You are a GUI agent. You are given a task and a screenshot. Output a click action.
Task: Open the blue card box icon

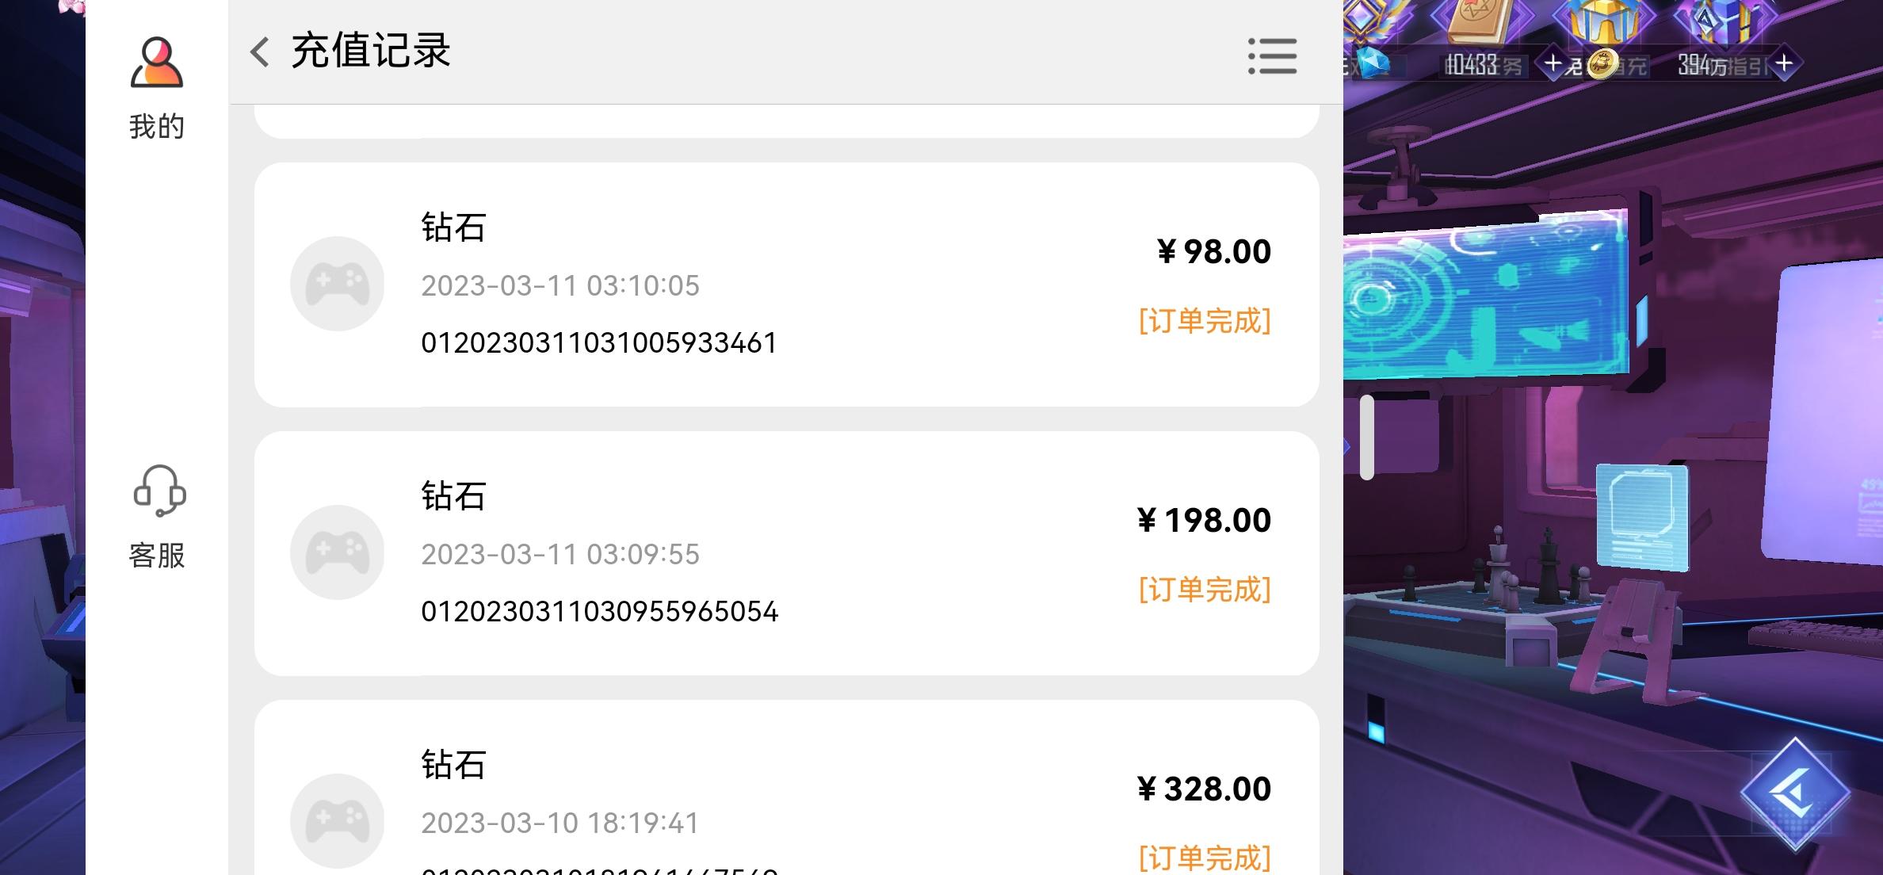click(x=1722, y=21)
